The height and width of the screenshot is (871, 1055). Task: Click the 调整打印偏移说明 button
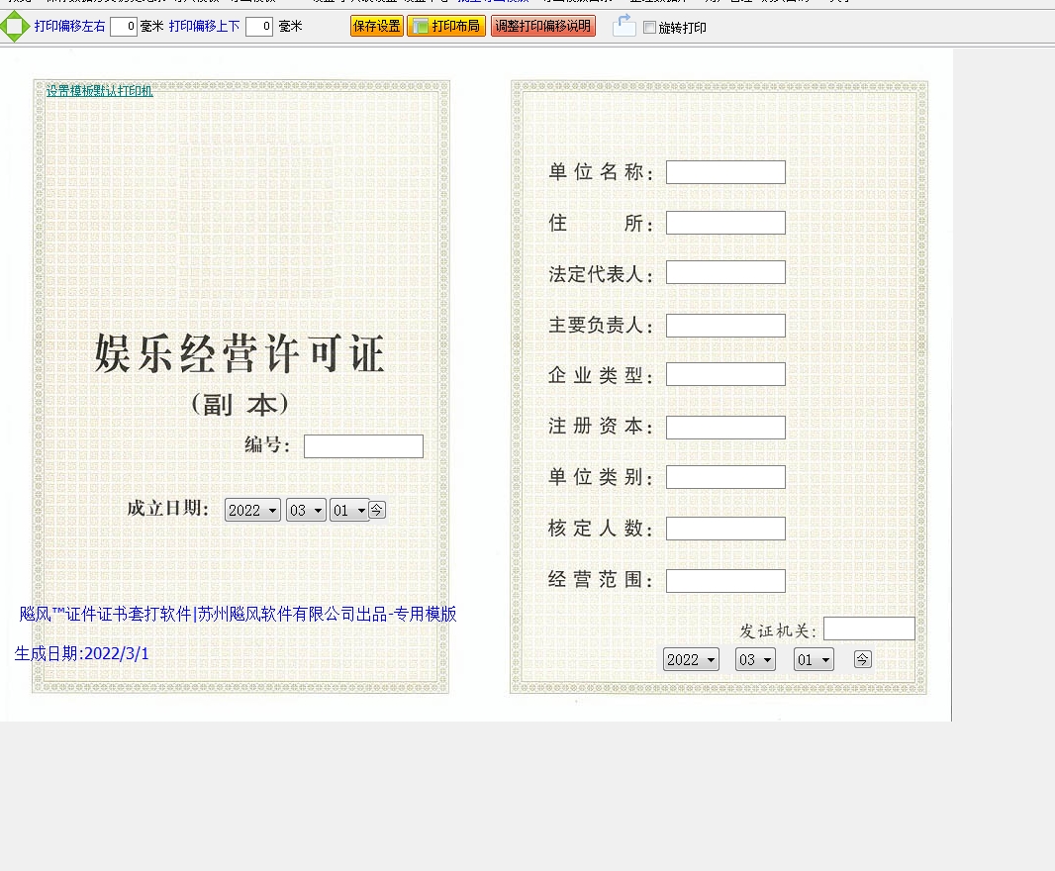(543, 27)
